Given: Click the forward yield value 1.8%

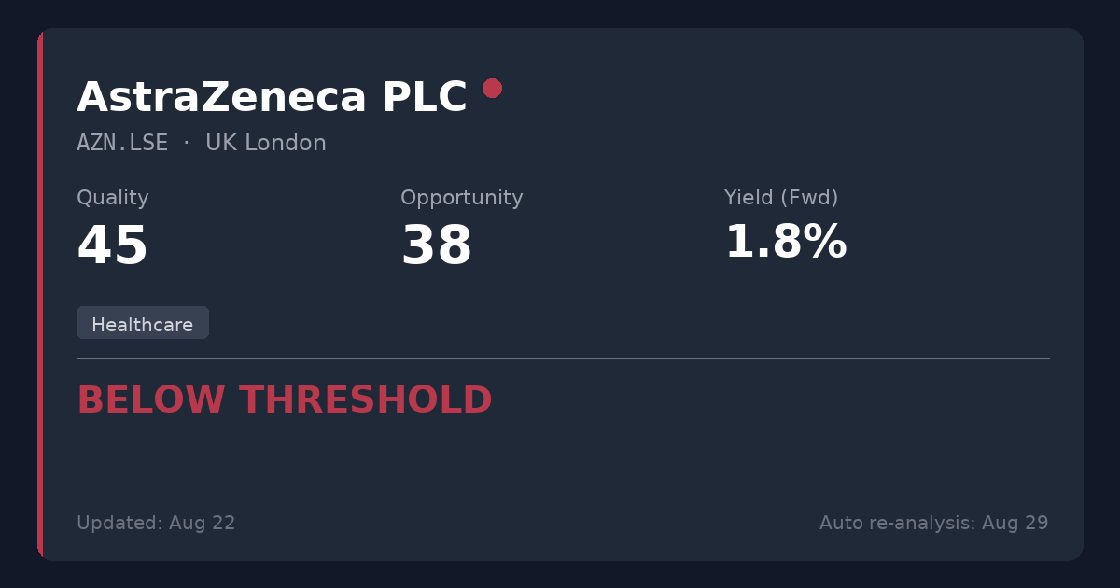Looking at the screenshot, I should pos(786,243).
